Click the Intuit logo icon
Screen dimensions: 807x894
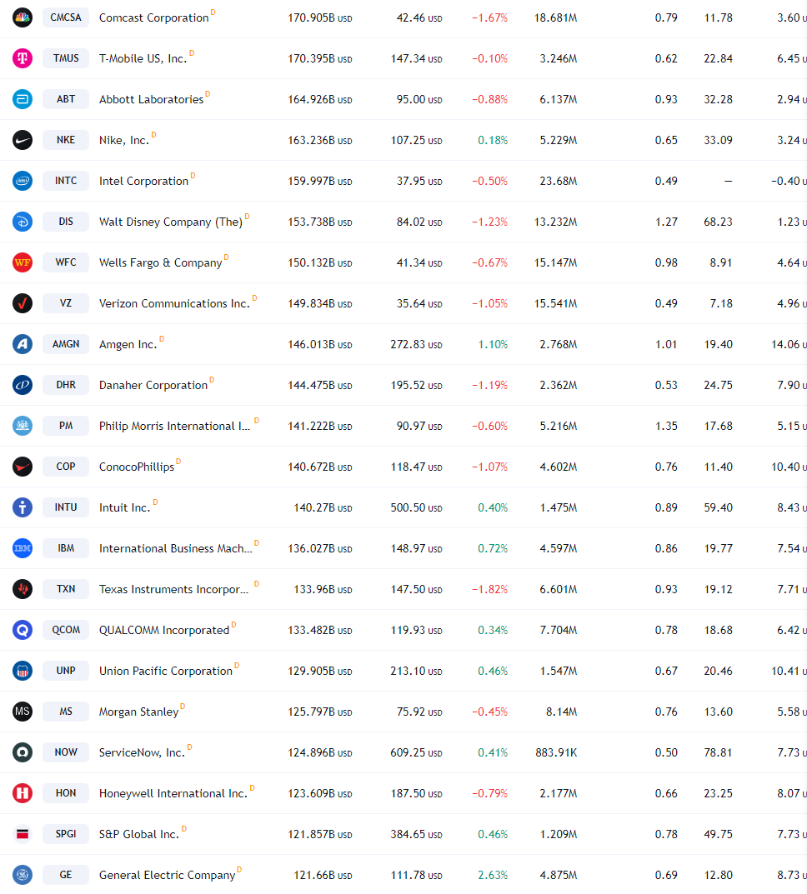pyautogui.click(x=23, y=507)
